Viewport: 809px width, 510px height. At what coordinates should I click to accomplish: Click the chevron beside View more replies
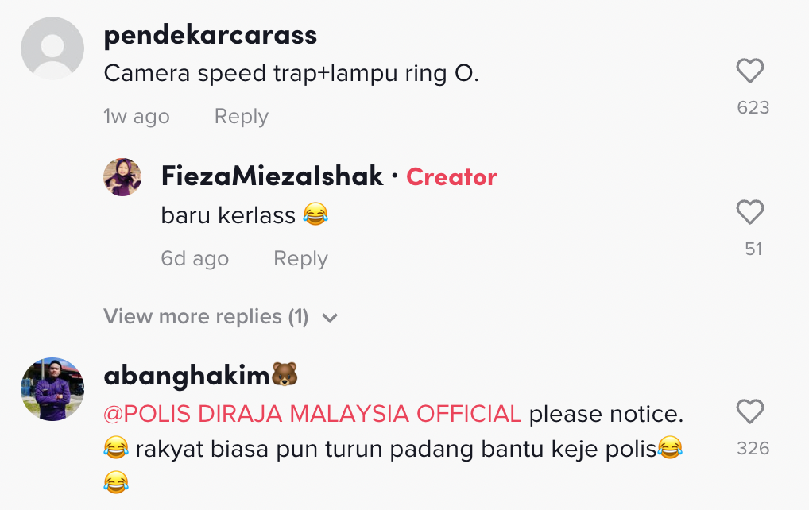(x=330, y=318)
